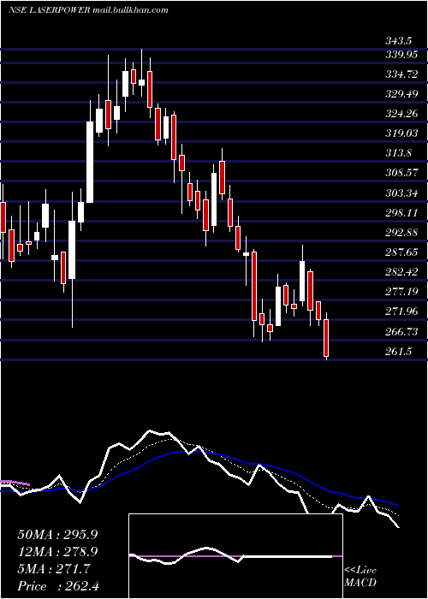Click the Price : 262.4 value

point(58,586)
